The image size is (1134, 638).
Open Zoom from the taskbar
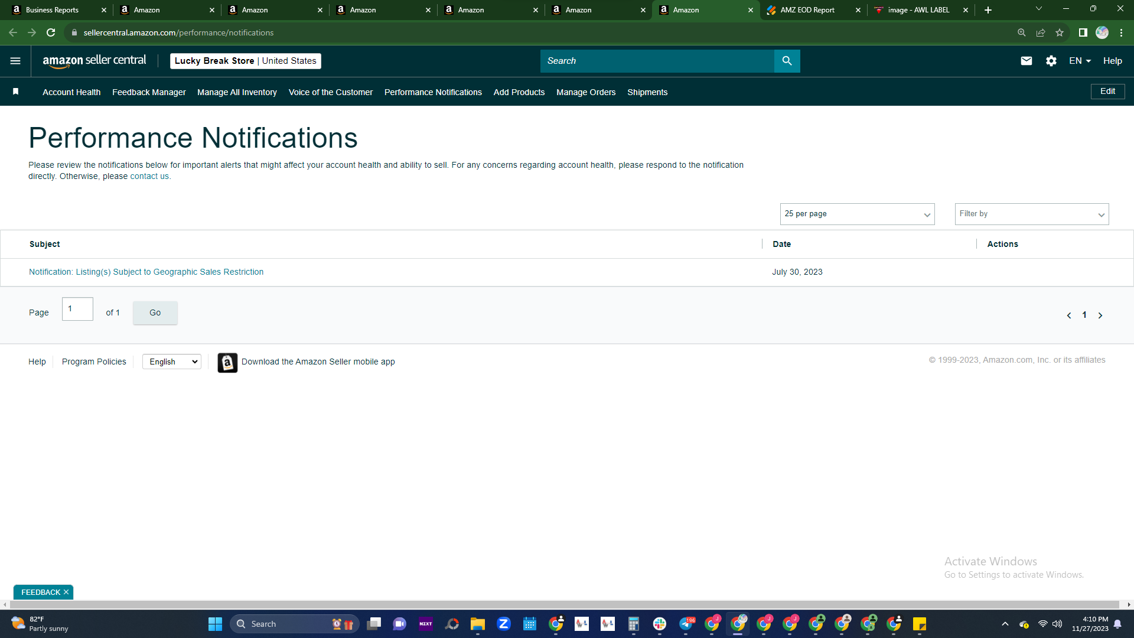point(504,624)
